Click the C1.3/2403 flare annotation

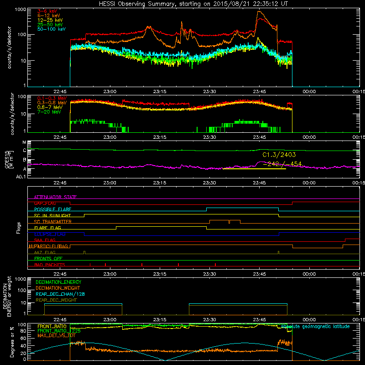(279, 155)
